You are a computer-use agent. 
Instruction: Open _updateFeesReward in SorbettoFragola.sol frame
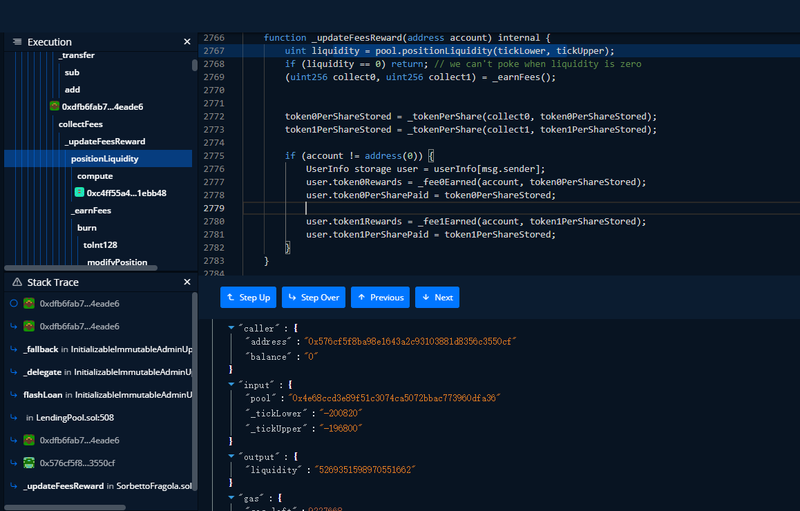pyautogui.click(x=108, y=486)
